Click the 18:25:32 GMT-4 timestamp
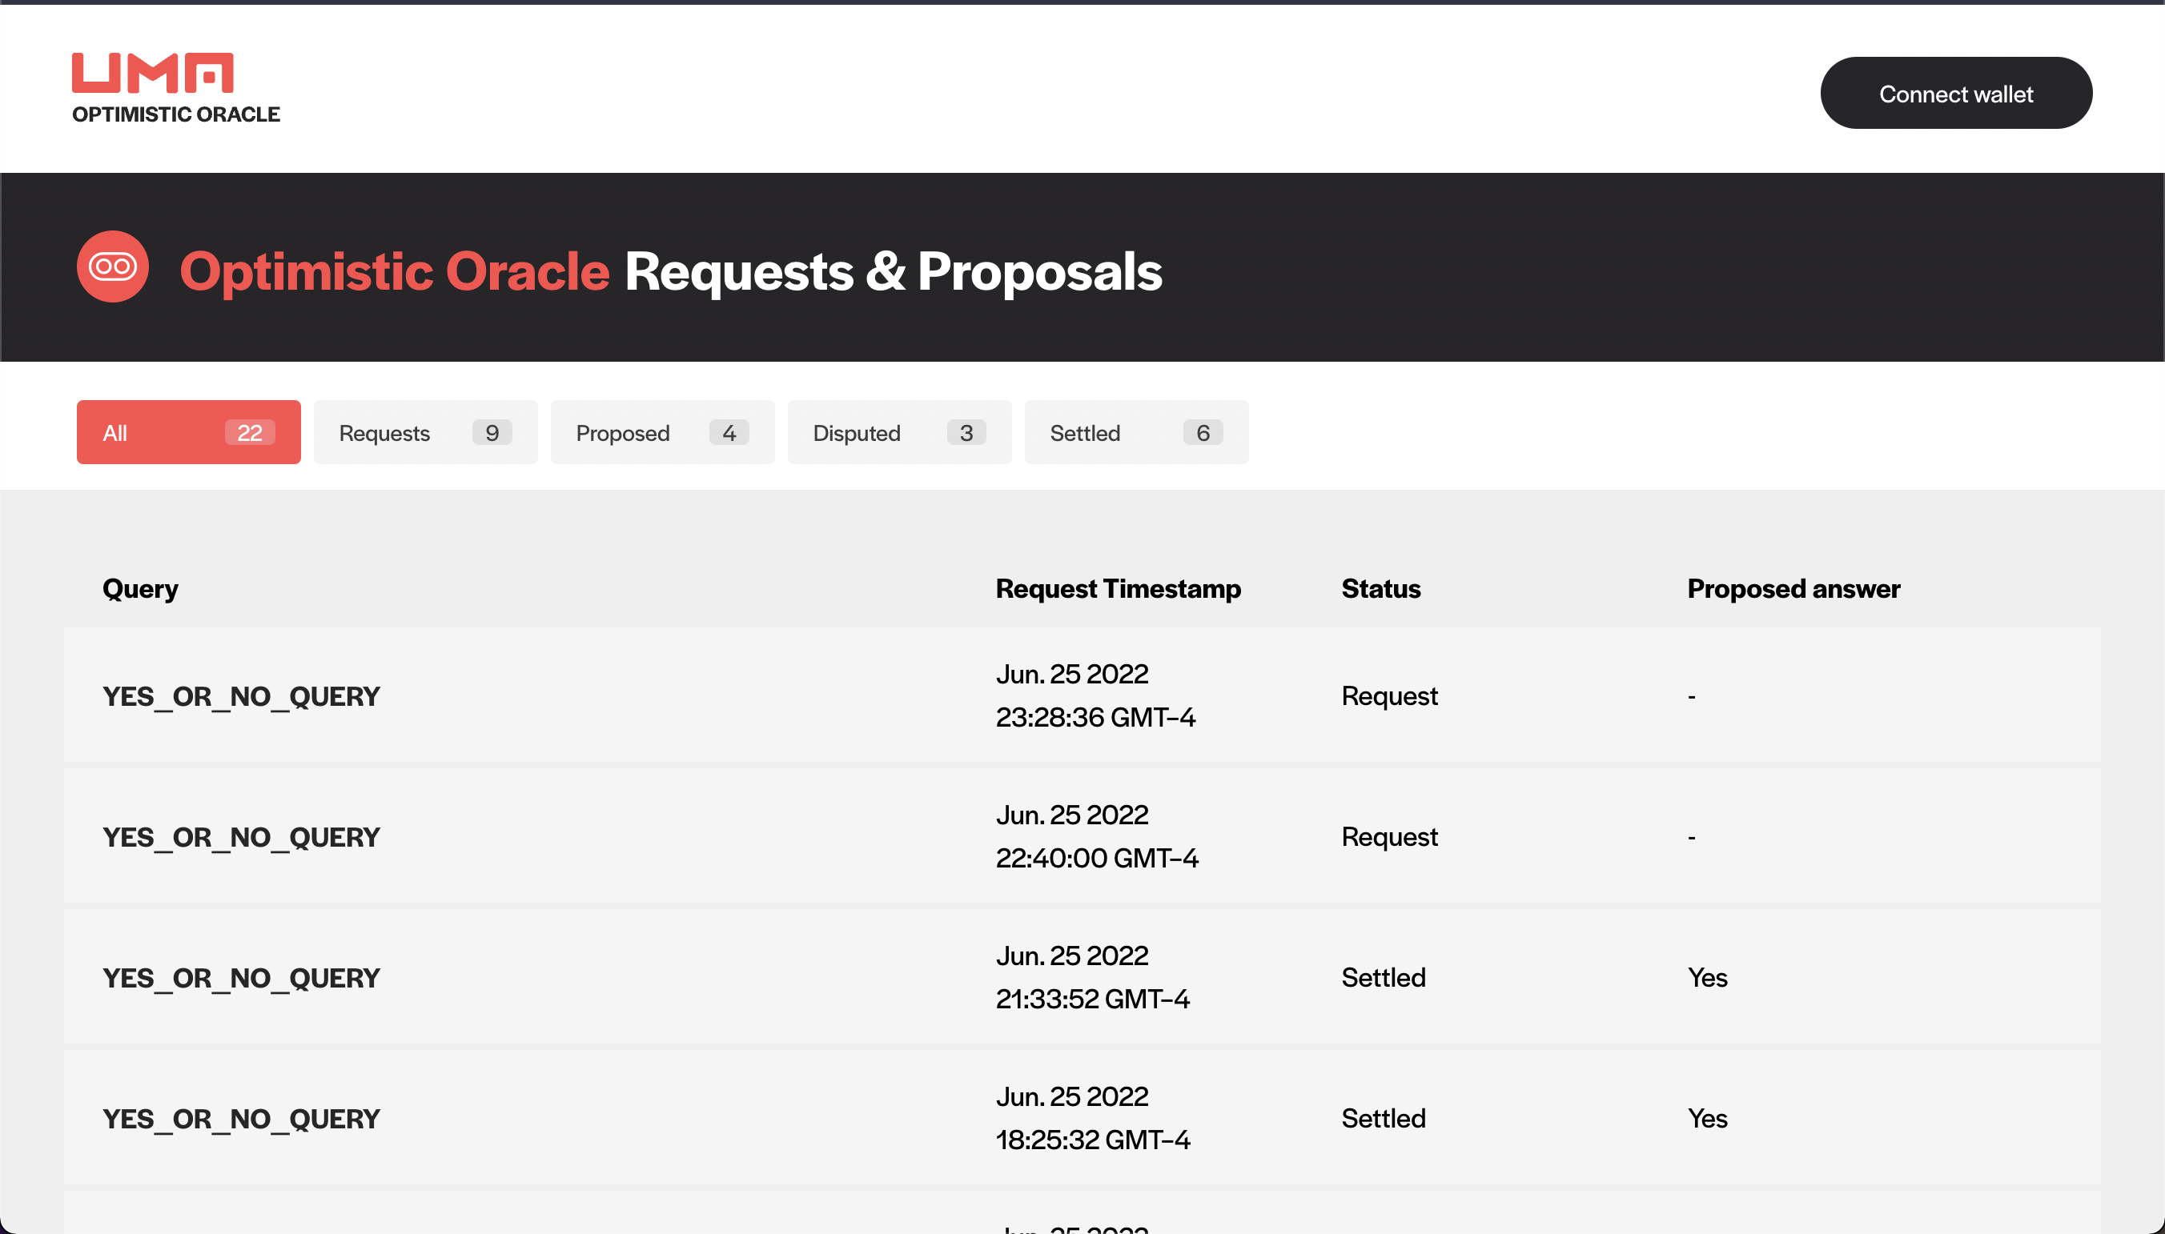Viewport: 2165px width, 1234px height. pyautogui.click(x=1093, y=1139)
